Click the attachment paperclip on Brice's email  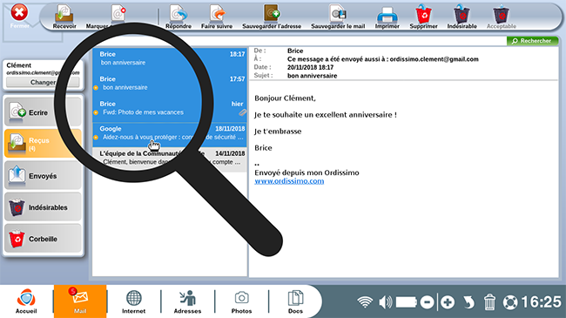click(243, 112)
